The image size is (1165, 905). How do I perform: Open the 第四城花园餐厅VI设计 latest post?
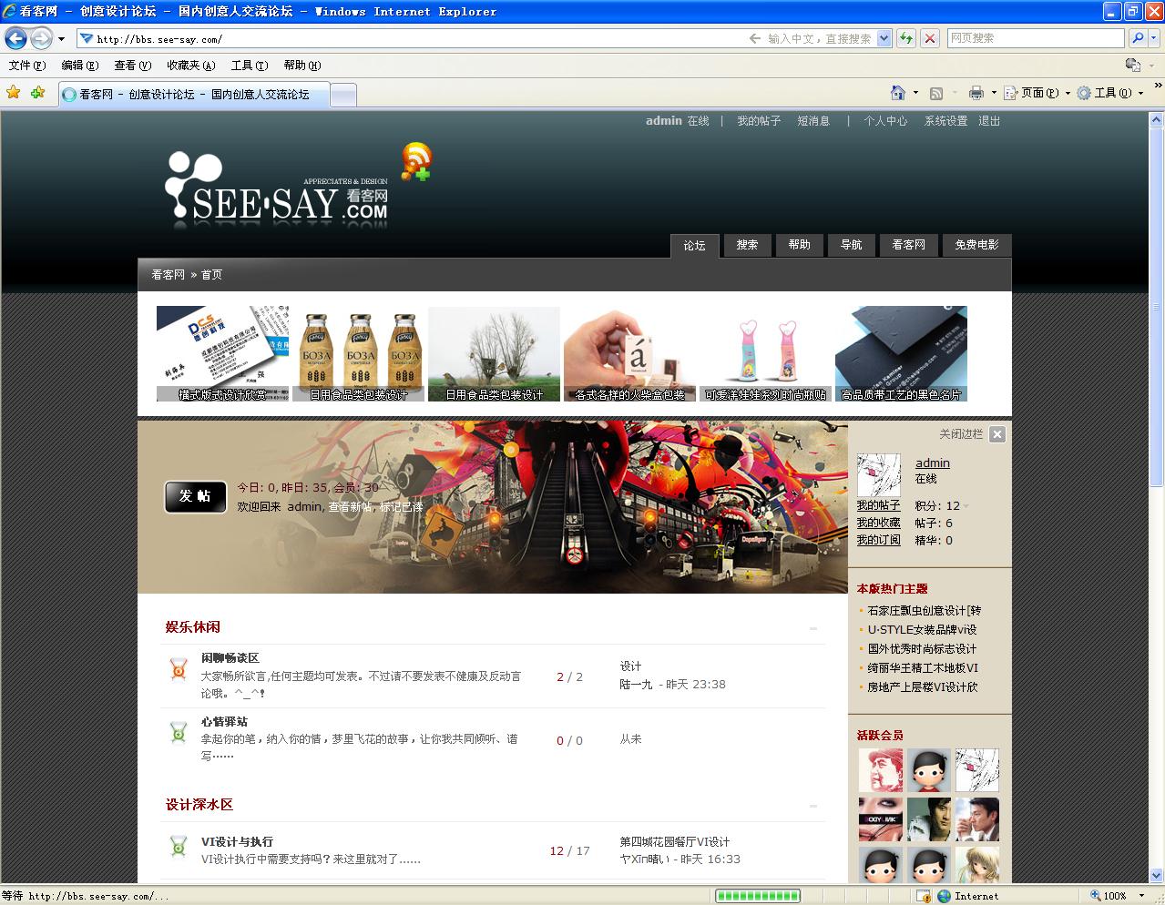pyautogui.click(x=675, y=842)
